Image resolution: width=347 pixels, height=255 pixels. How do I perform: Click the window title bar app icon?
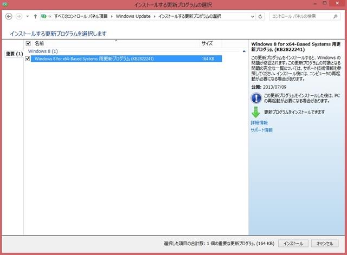tap(5, 4)
